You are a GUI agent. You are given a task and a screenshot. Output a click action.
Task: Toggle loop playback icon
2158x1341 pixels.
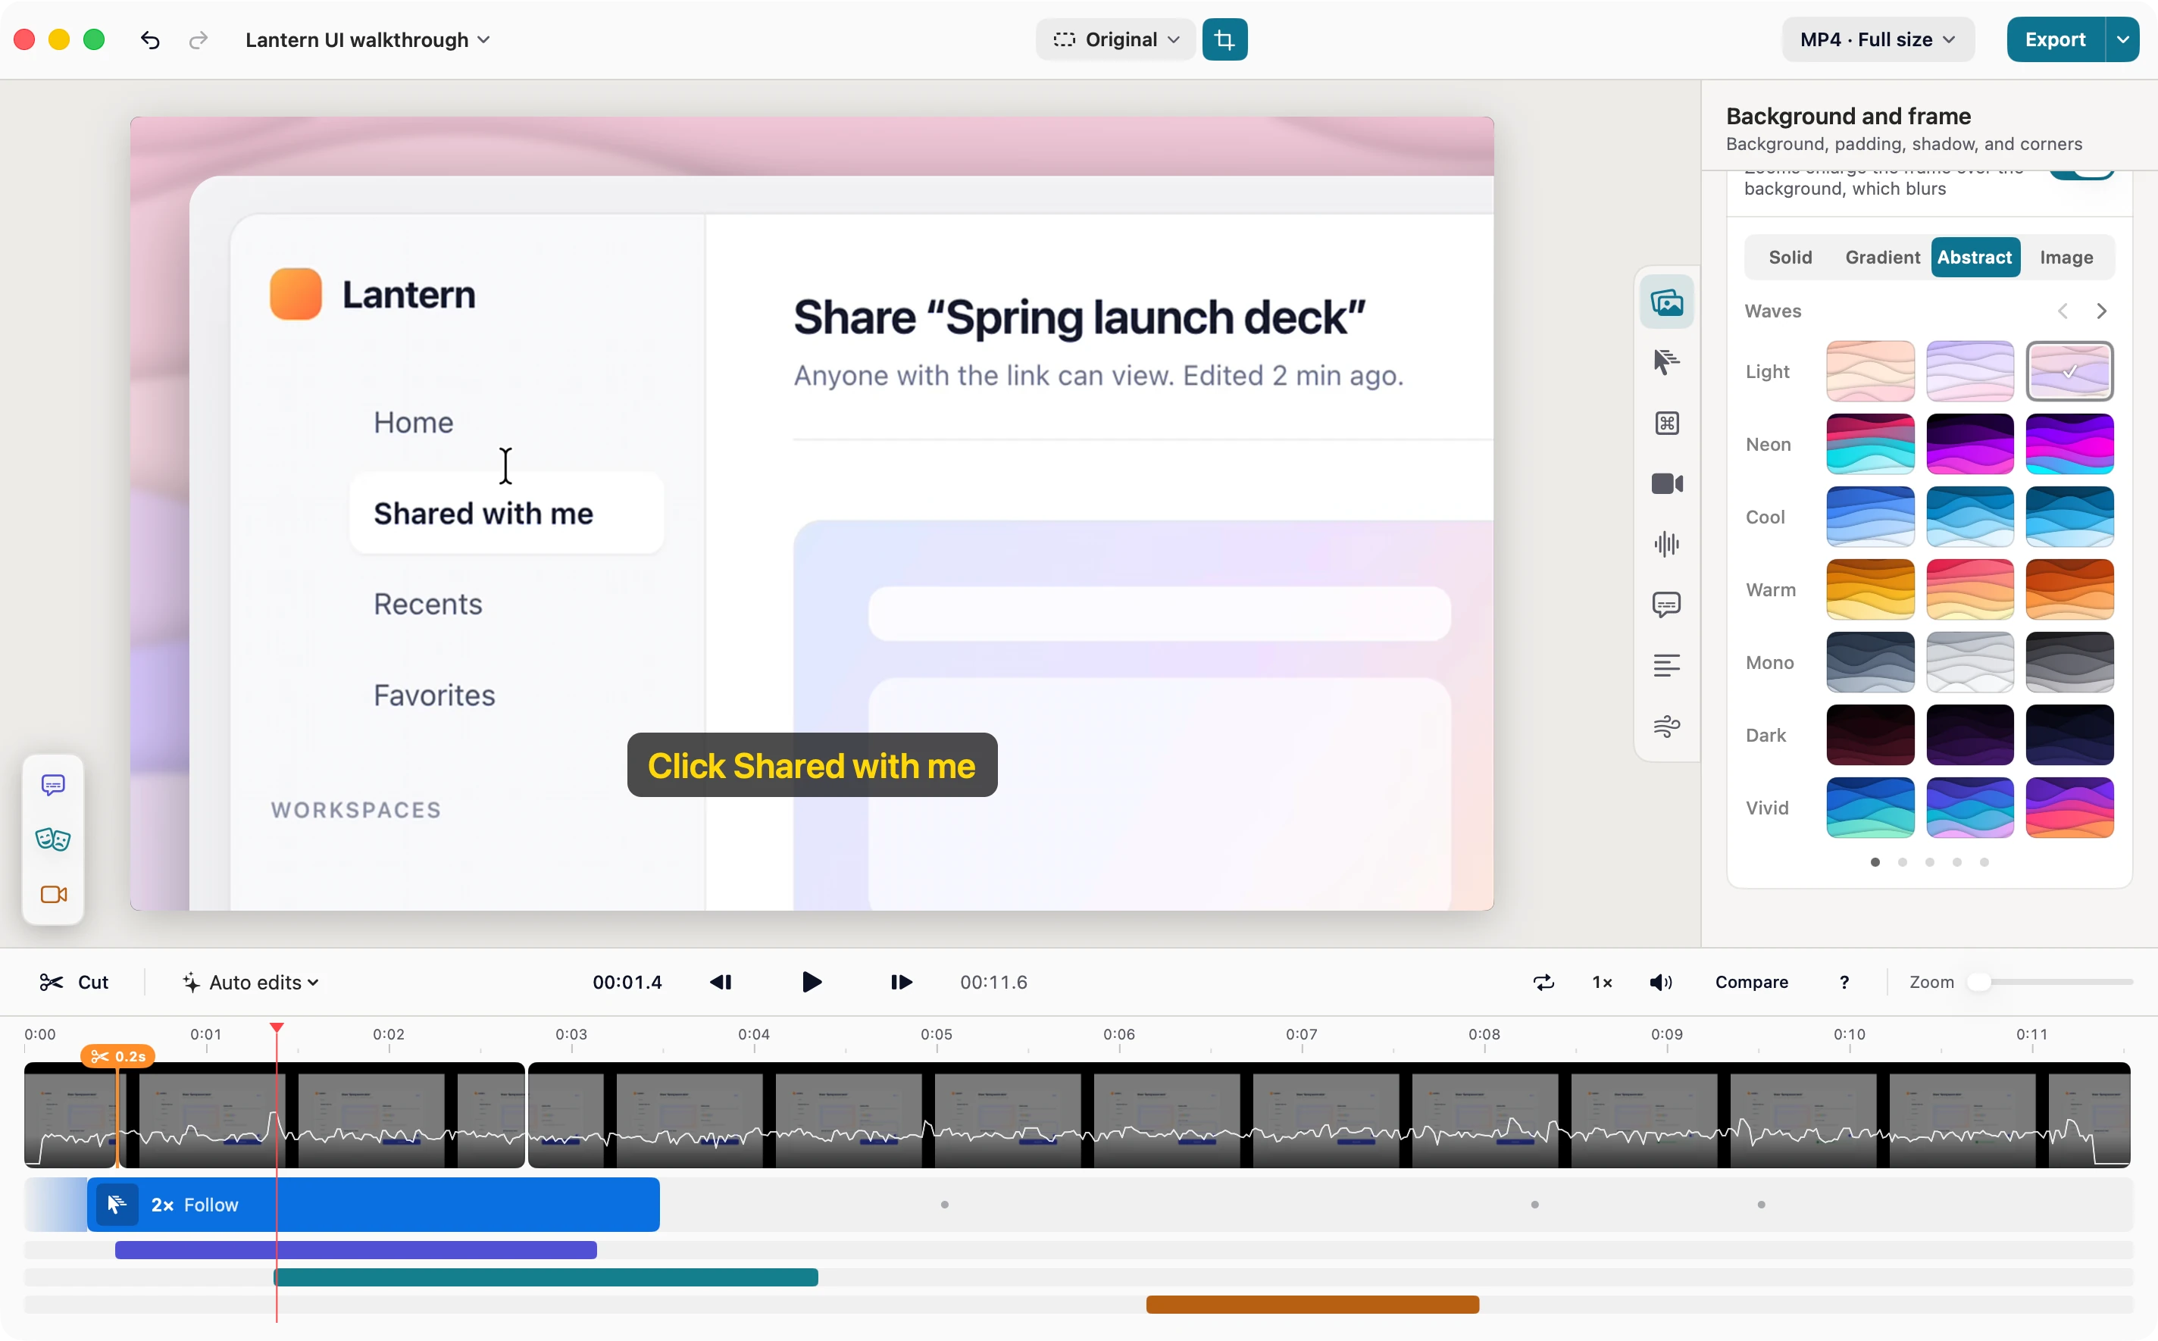tap(1543, 982)
